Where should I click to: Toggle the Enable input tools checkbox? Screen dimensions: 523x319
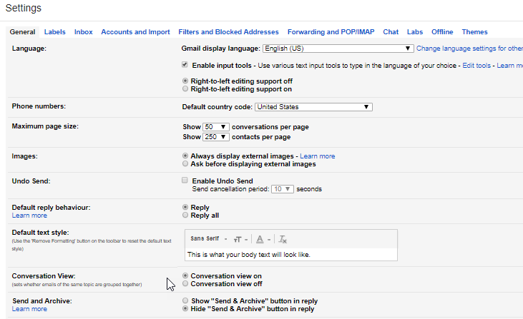coord(185,64)
